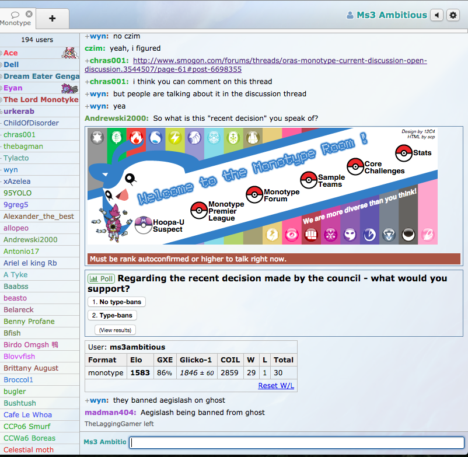The height and width of the screenshot is (457, 468).
Task: Select The Lord Monotyke in user list
Action: [x=40, y=99]
